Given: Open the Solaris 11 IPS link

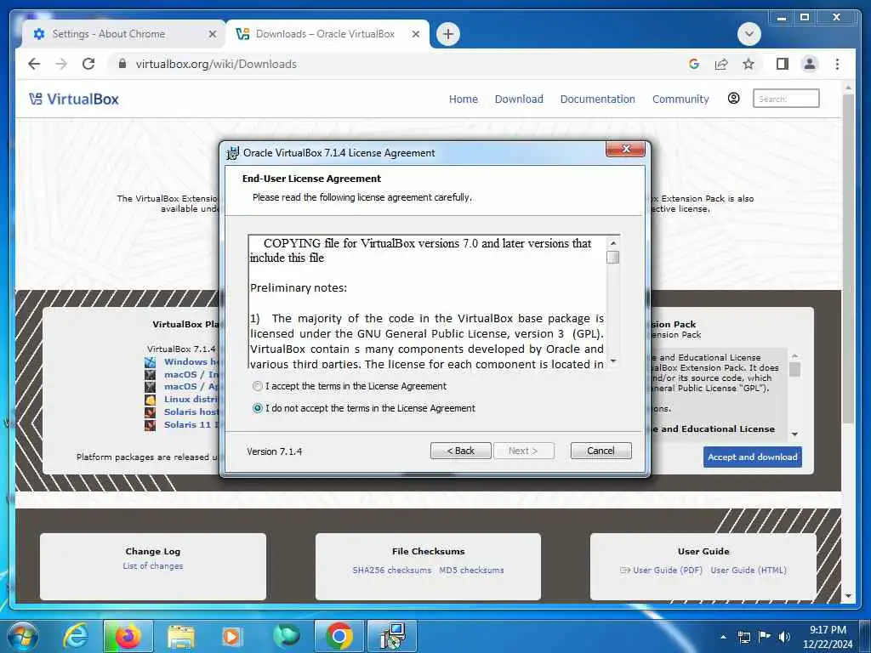Looking at the screenshot, I should click(x=191, y=425).
